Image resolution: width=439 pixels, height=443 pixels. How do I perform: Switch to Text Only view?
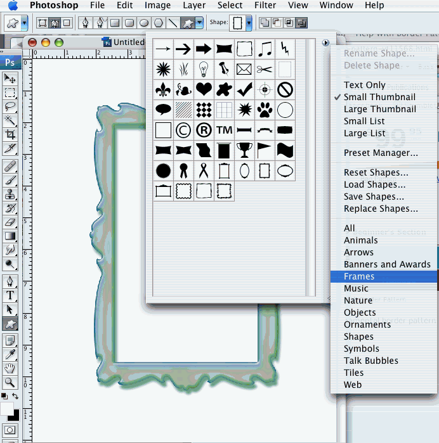364,85
